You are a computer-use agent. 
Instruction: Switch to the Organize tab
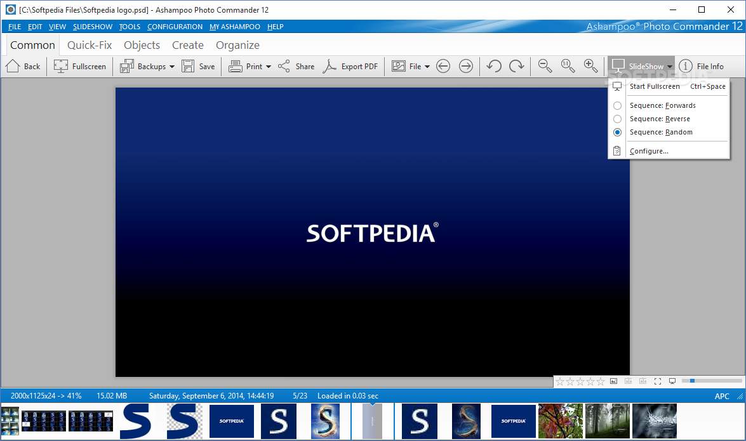pos(238,45)
